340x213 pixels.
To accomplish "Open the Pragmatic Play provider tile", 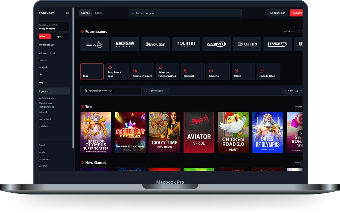I will coord(94,44).
